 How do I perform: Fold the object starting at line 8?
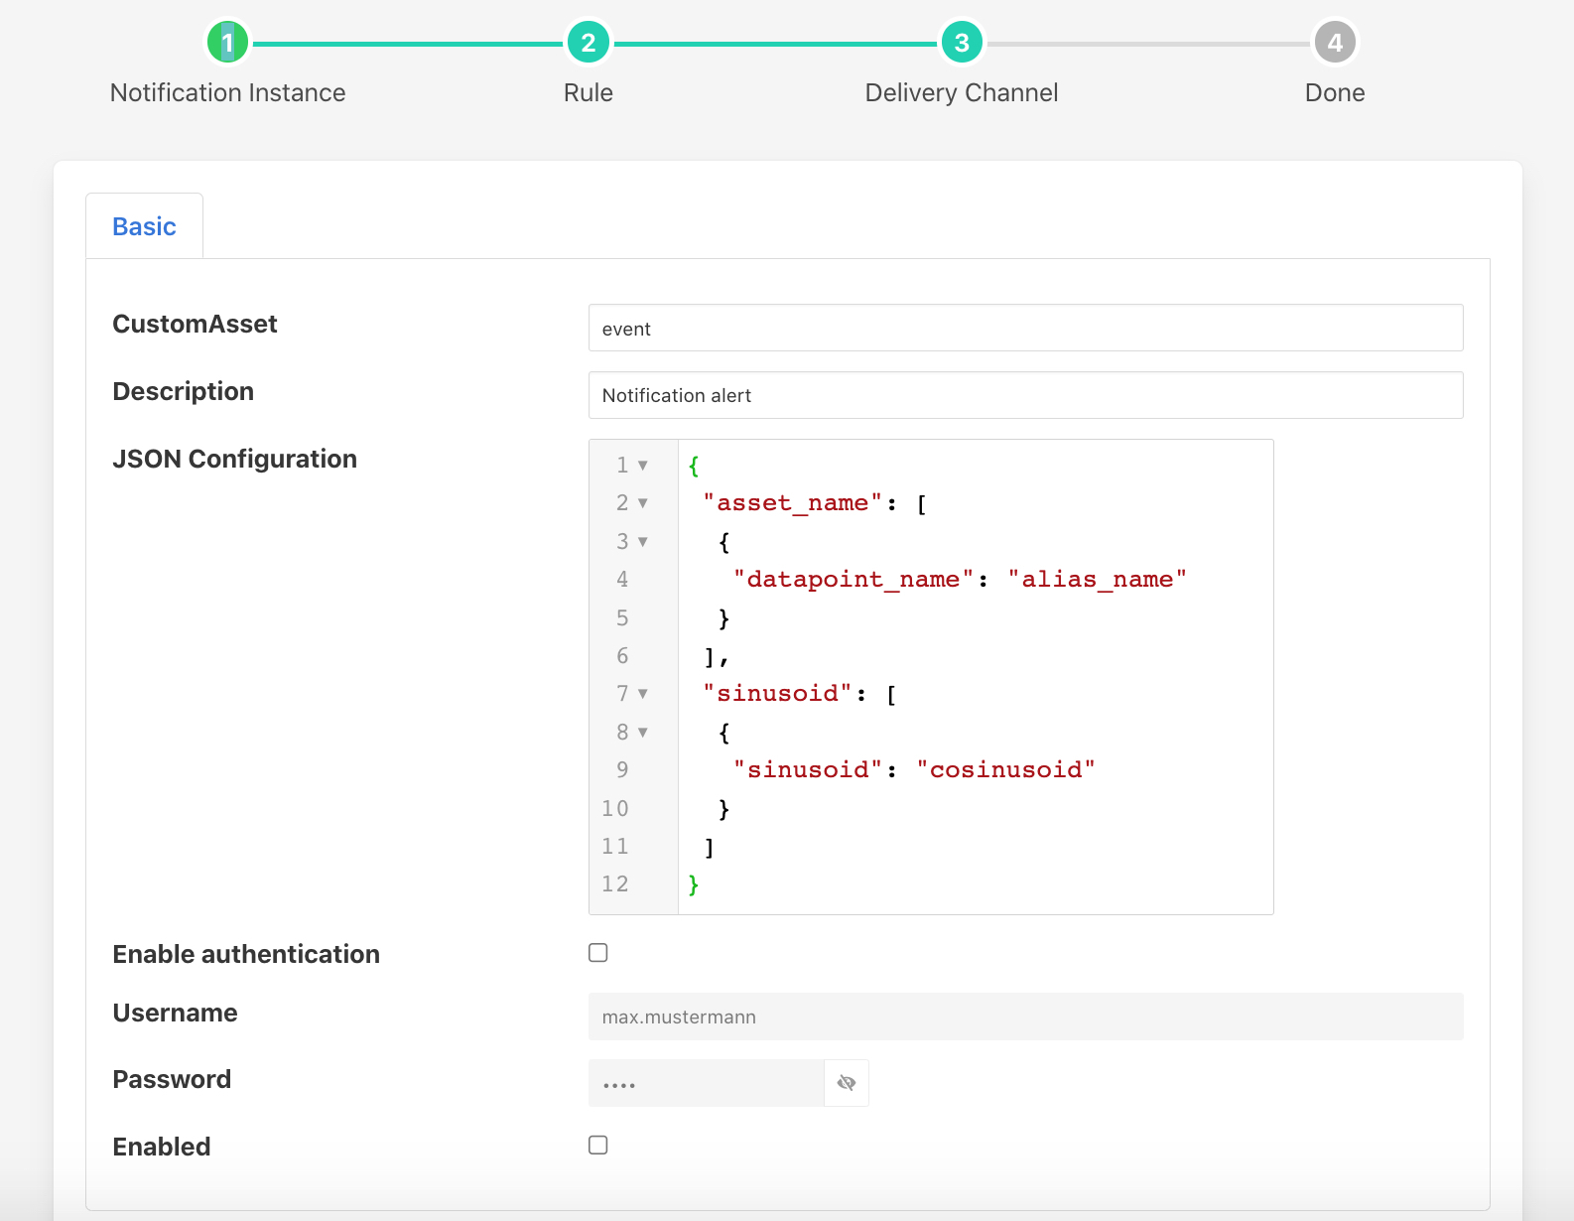[643, 733]
